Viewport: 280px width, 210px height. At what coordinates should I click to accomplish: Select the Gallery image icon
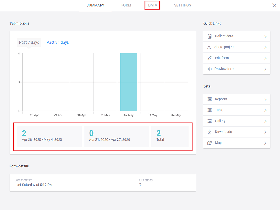coord(209,121)
